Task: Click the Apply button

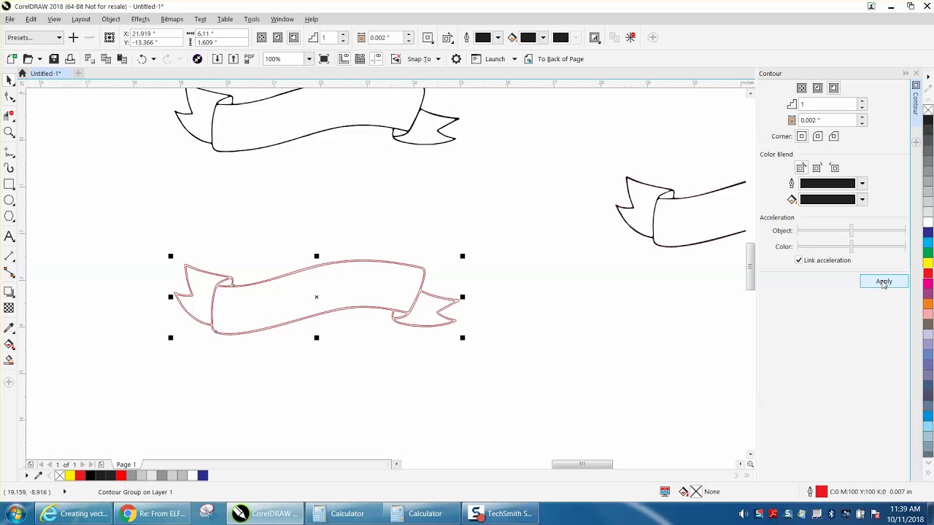Action: point(884,281)
